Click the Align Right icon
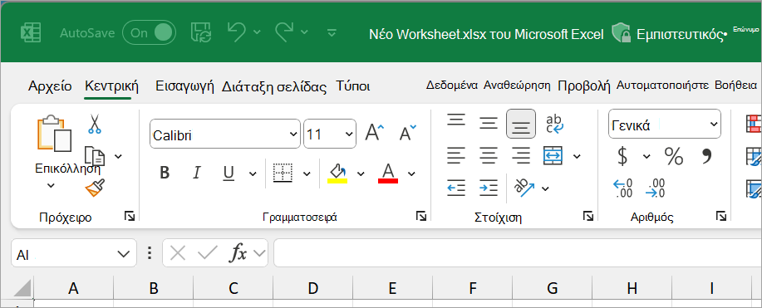The image size is (762, 308). click(x=521, y=155)
